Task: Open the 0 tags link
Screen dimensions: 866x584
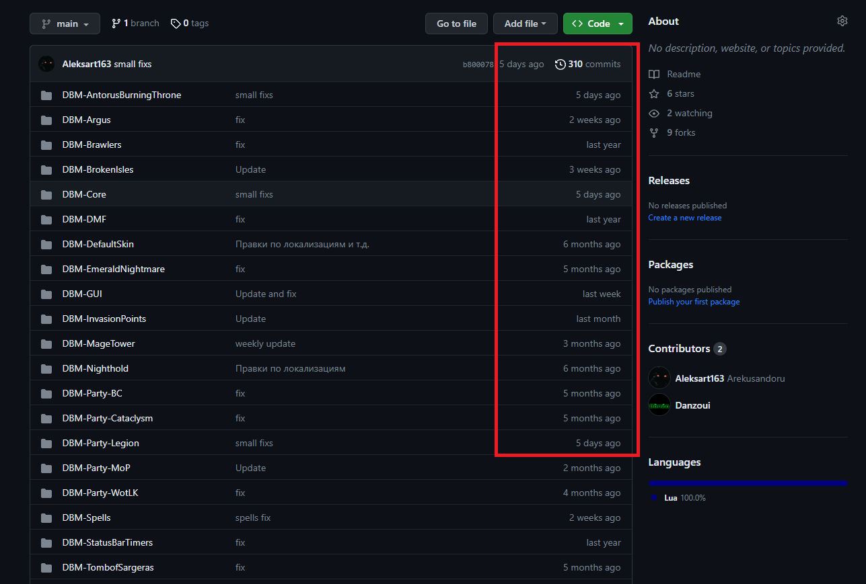Action: pyautogui.click(x=190, y=24)
